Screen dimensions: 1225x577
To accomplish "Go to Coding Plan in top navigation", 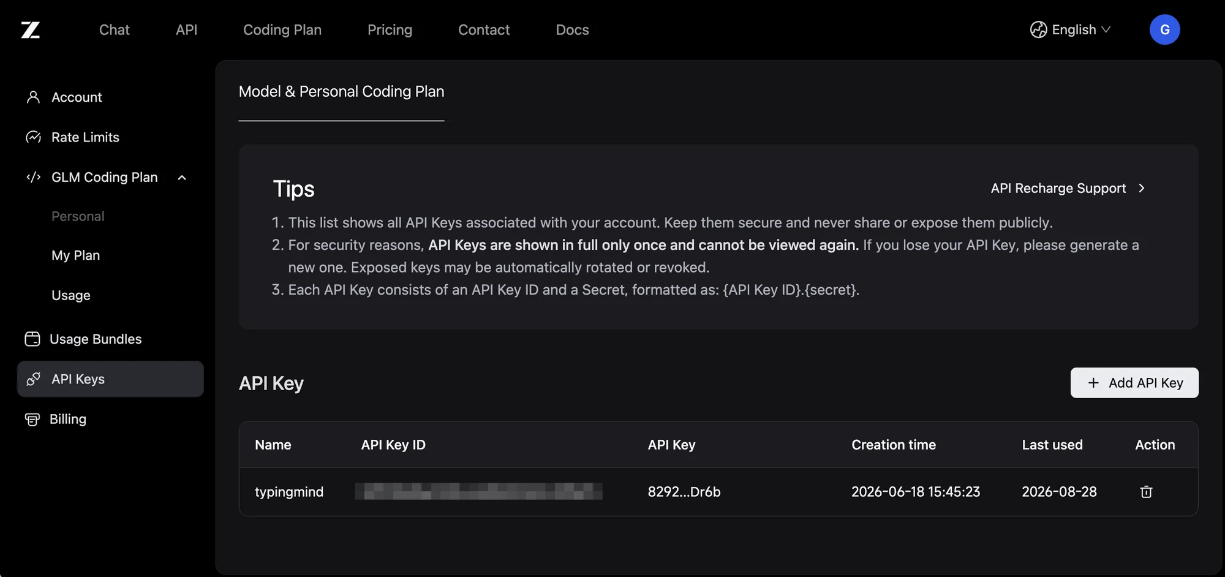I will click(282, 29).
